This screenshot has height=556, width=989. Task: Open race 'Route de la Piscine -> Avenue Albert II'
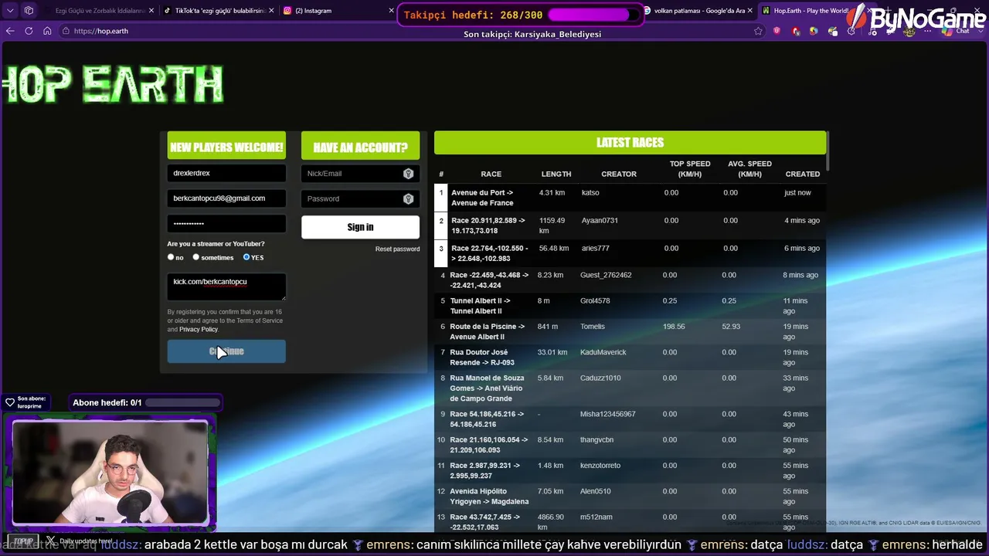[x=488, y=331]
